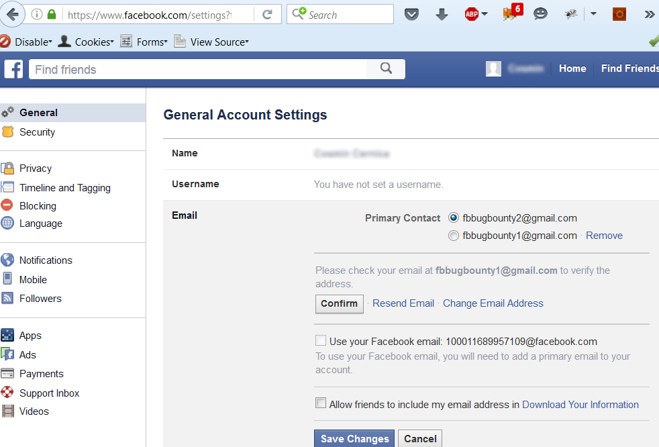Click the Username settings row

pos(411,185)
